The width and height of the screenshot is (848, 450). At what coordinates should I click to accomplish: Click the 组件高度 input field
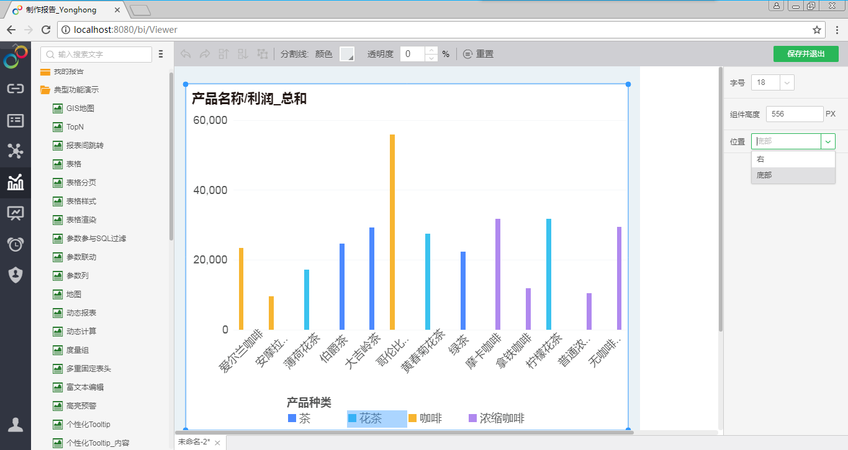pos(794,114)
